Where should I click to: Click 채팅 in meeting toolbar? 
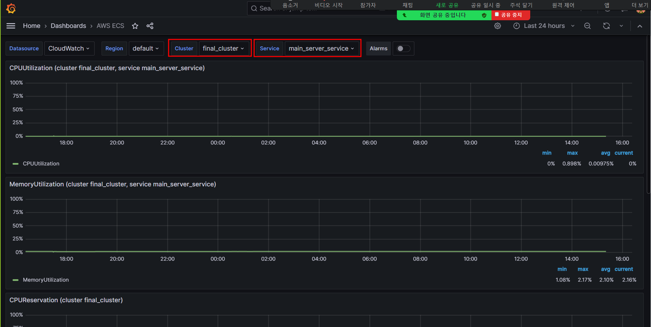pyautogui.click(x=407, y=5)
